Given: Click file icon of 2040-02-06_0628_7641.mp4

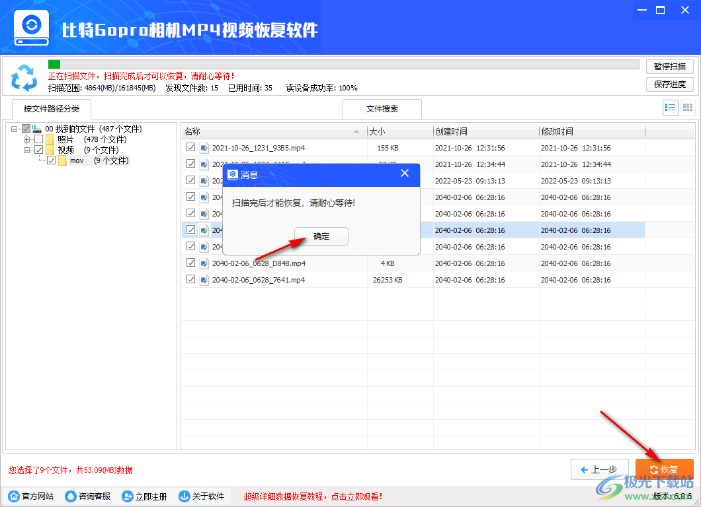Looking at the screenshot, I should (204, 280).
